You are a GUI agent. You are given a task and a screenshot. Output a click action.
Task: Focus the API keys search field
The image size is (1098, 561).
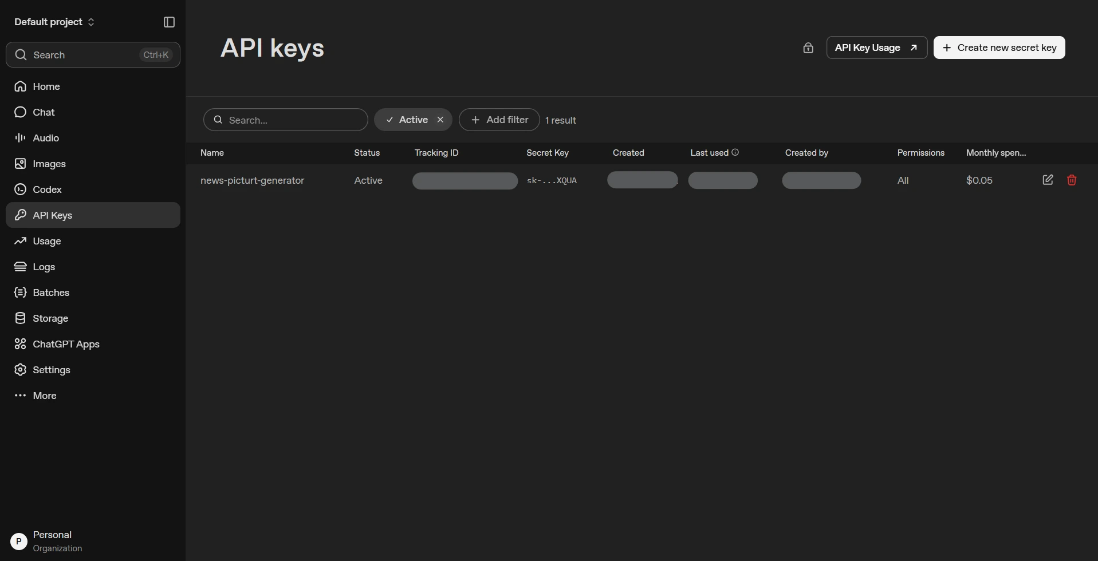point(285,120)
